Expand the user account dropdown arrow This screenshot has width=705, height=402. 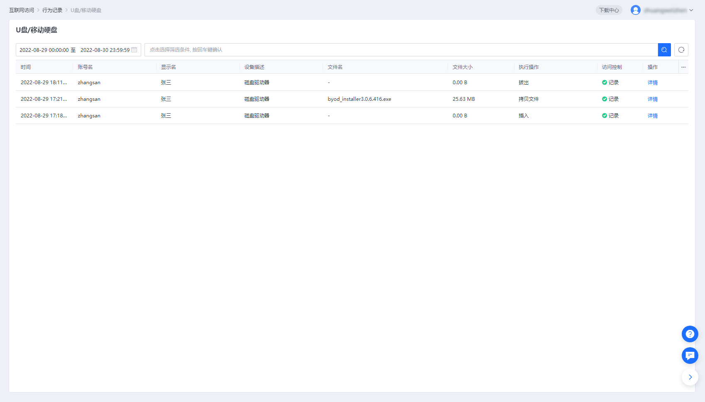(x=691, y=10)
